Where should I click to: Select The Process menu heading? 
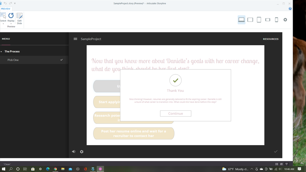tap(12, 51)
